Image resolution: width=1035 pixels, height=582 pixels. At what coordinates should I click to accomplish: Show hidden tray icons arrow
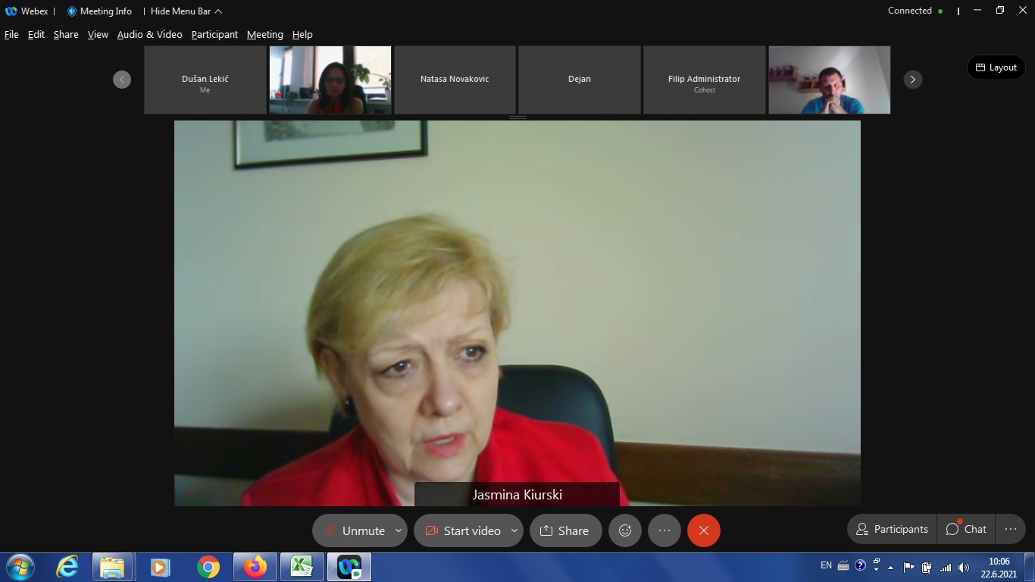891,567
